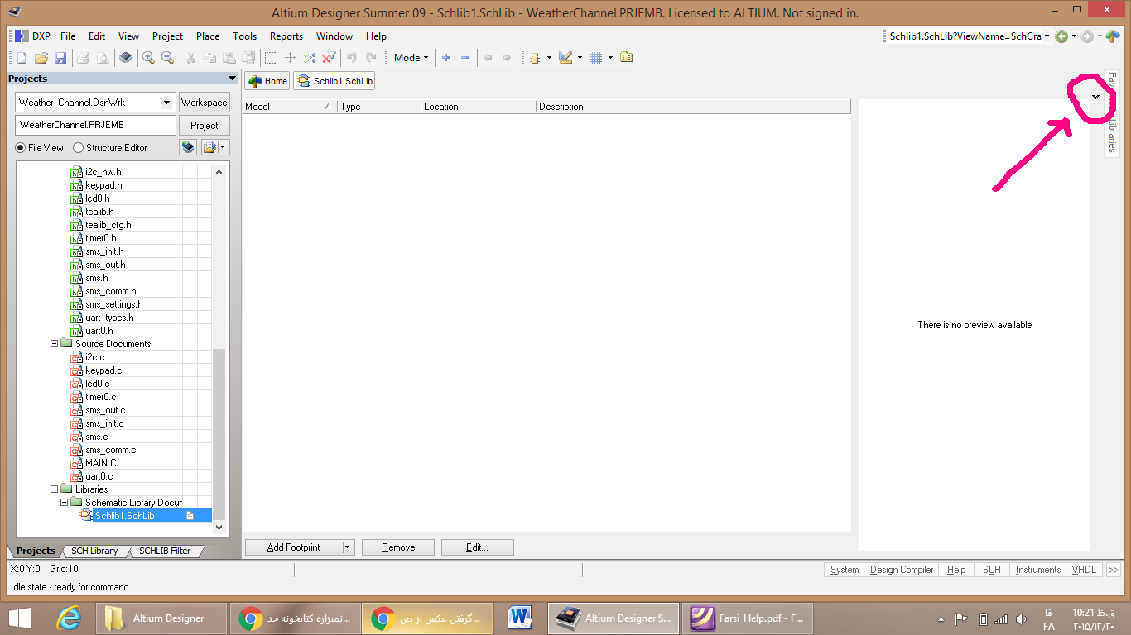Screen dimensions: 1131x635
Task: Click the Move Objects crosshair icon
Action: point(290,58)
